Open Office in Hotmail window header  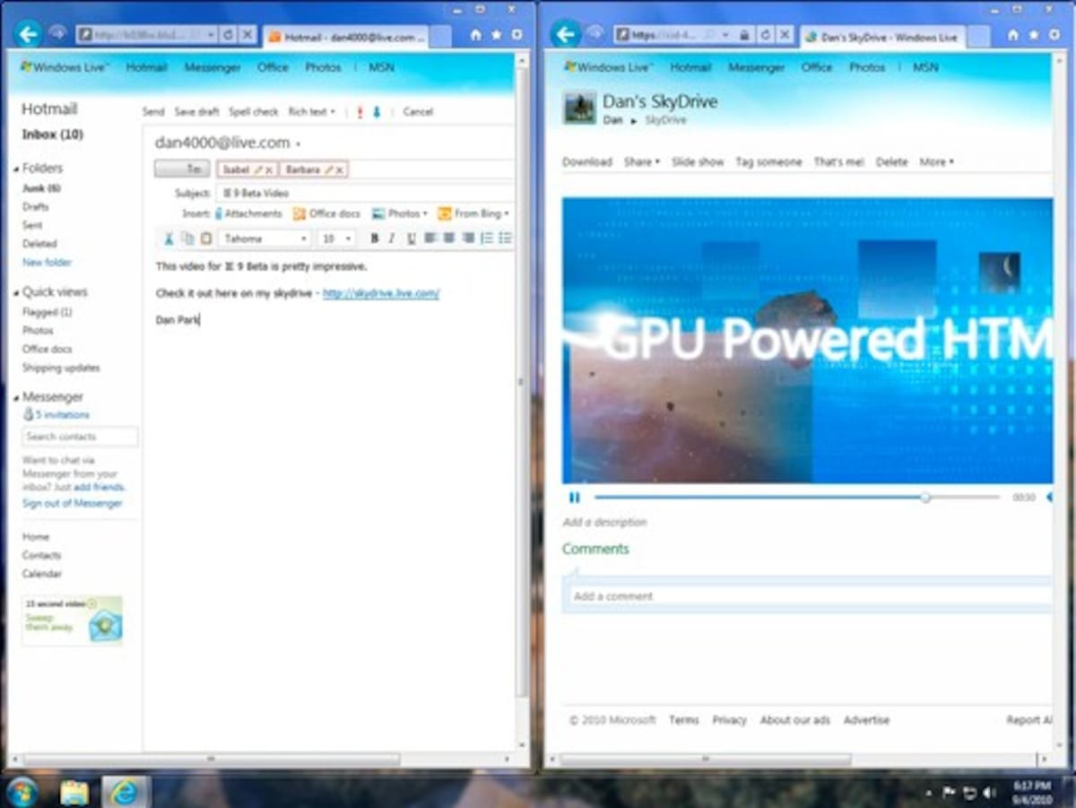(x=273, y=67)
